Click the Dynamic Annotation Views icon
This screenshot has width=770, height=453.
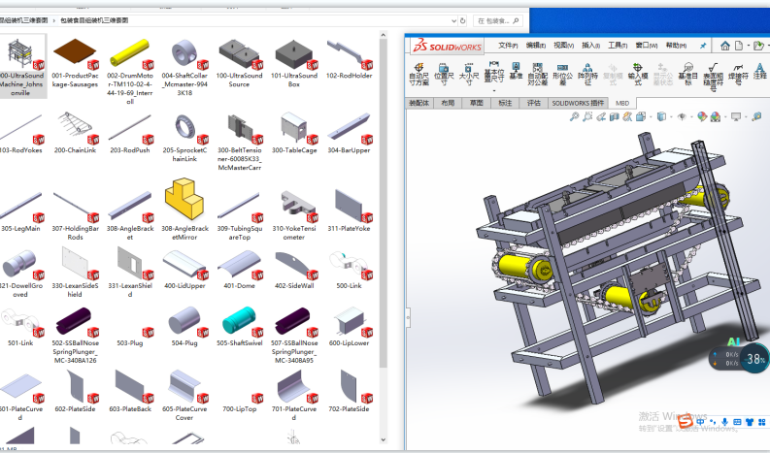[x=627, y=116]
